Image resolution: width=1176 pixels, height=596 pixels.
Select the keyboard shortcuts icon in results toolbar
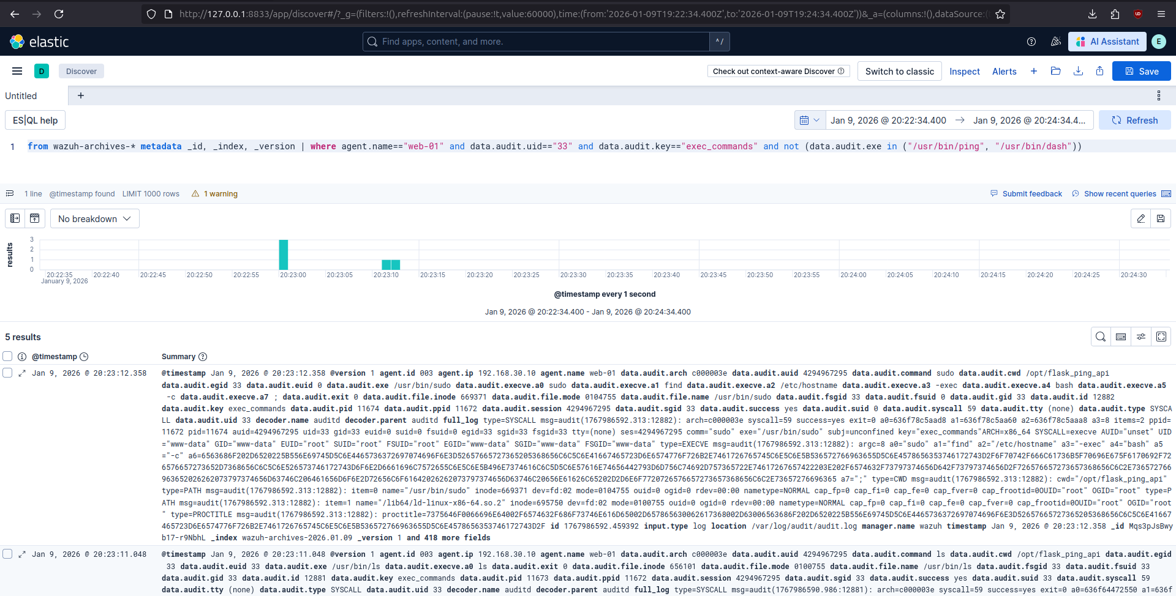point(1121,337)
